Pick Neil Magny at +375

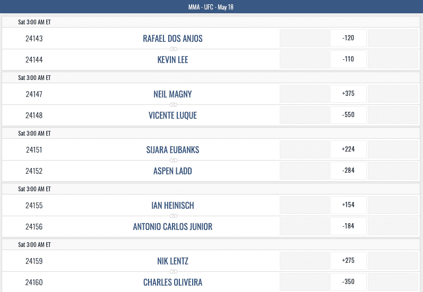(348, 94)
